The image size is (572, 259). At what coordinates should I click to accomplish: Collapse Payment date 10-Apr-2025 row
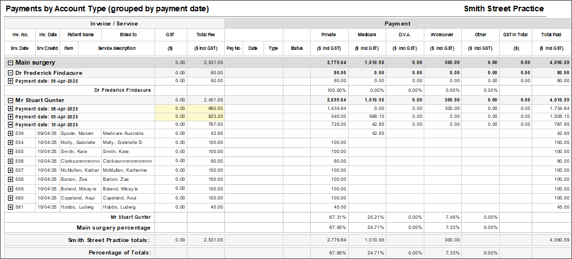(11, 125)
